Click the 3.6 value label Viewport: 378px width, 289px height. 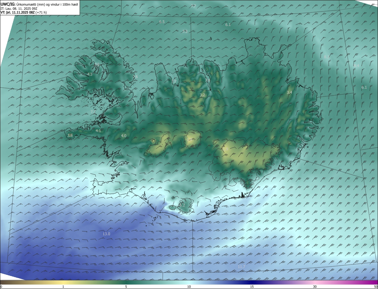pyautogui.click(x=70, y=135)
